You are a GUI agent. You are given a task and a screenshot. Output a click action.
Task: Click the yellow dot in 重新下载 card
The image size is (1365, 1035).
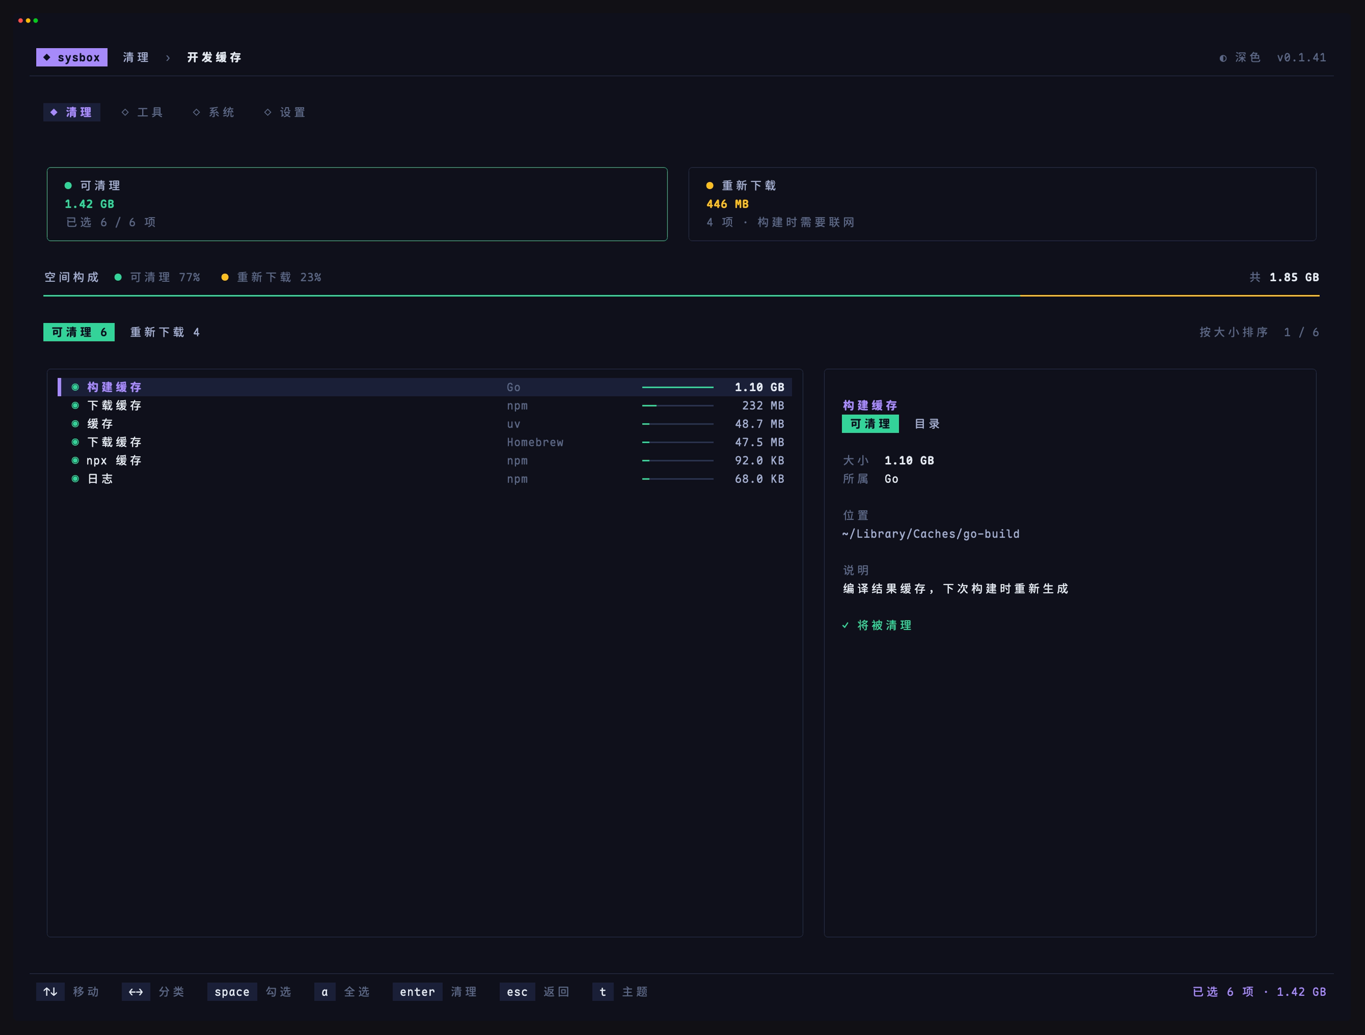(x=710, y=186)
